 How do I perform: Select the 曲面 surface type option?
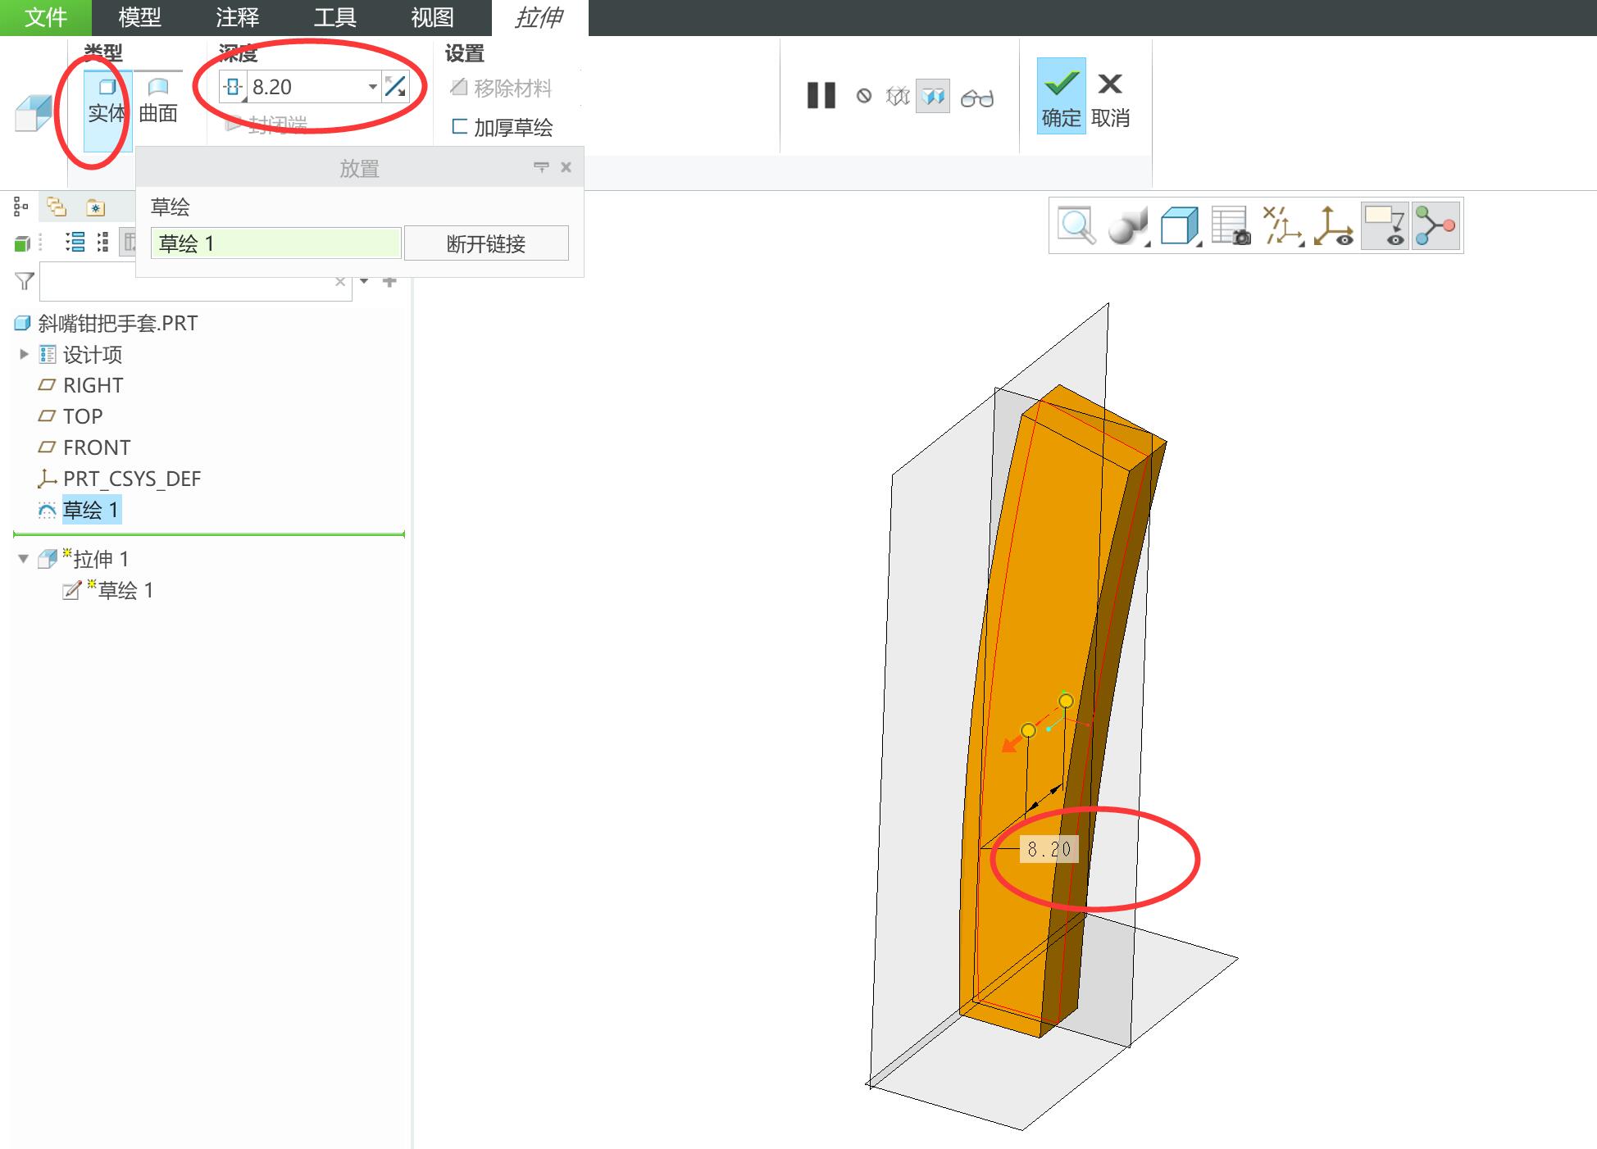[x=158, y=102]
